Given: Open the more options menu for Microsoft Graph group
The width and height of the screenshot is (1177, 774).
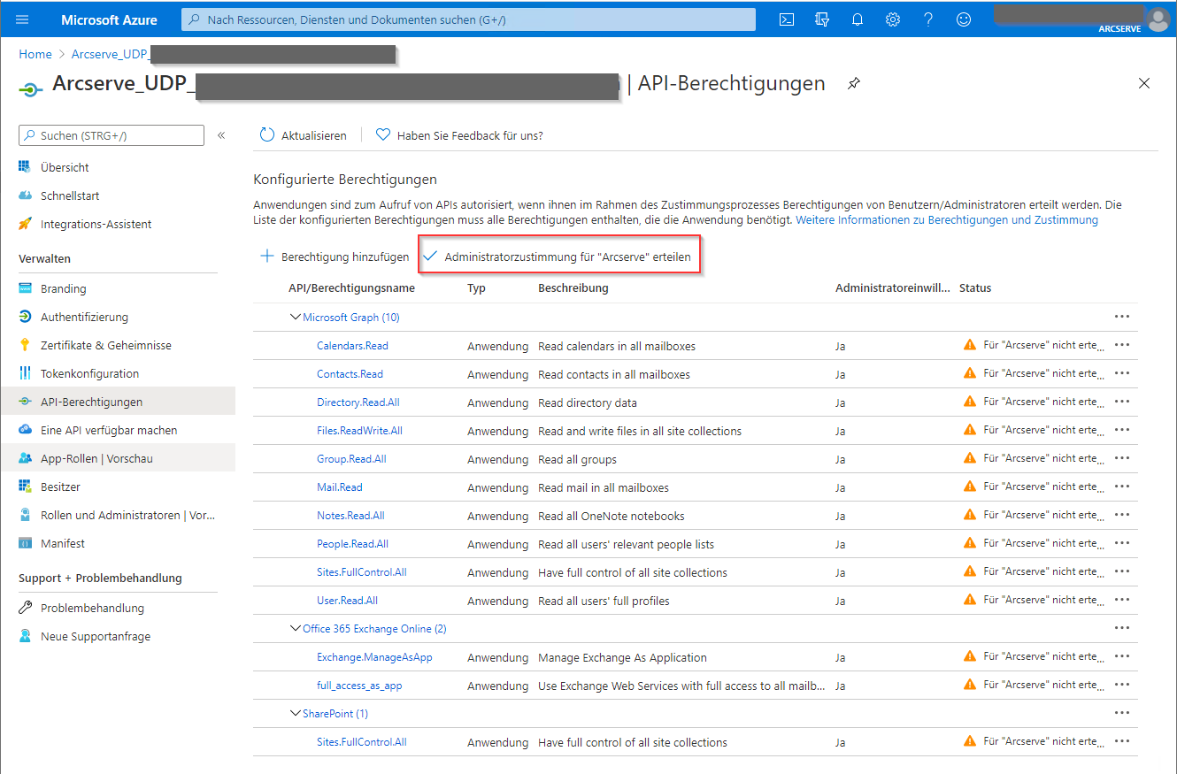Looking at the screenshot, I should click(x=1122, y=317).
